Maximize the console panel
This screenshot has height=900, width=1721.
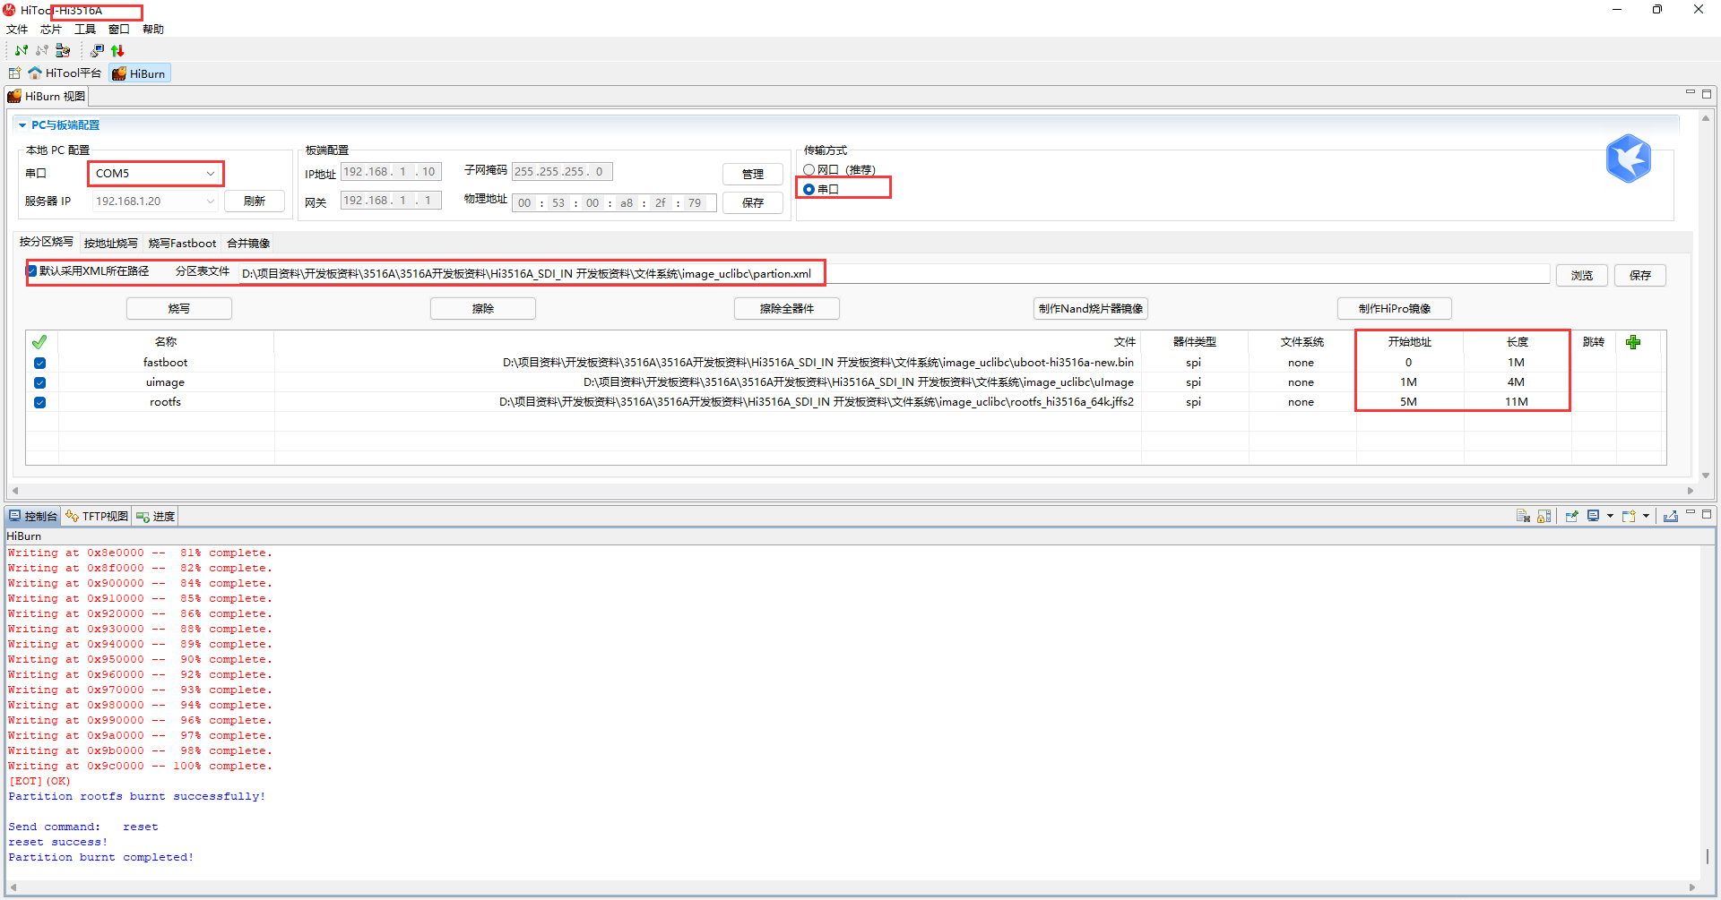(1707, 514)
